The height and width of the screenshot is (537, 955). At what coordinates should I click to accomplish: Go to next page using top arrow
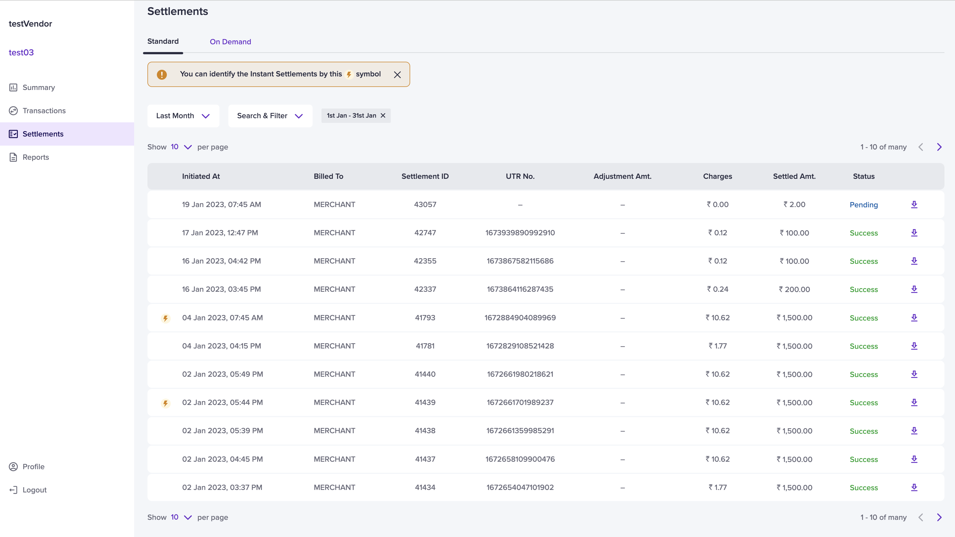(x=939, y=147)
